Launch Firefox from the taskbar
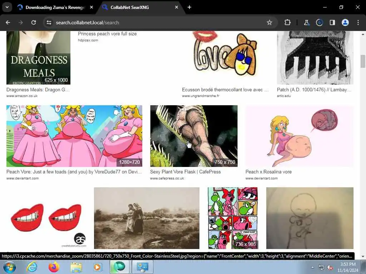366x274 pixels. pyautogui.click(x=54, y=267)
